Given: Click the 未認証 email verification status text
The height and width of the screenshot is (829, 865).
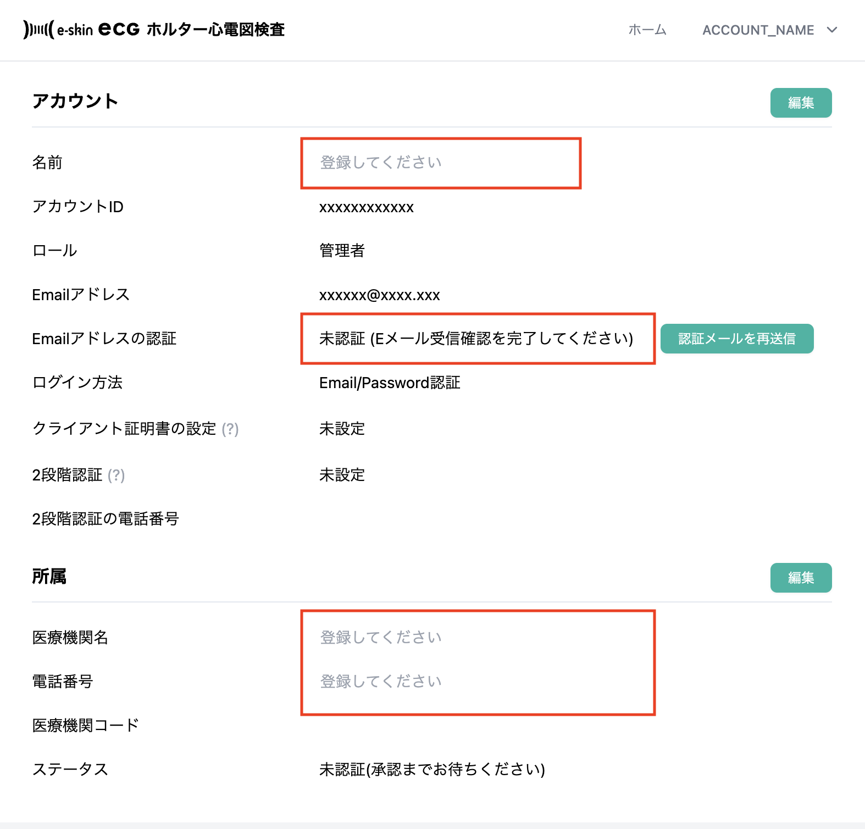Looking at the screenshot, I should click(x=476, y=339).
